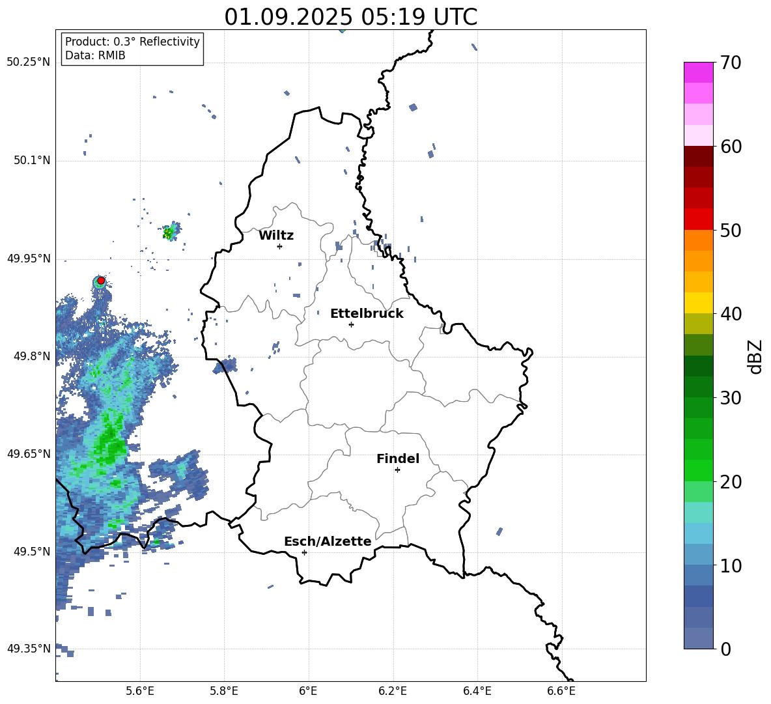Click the Esch/Alzette station label
The width and height of the screenshot is (771, 704).
(x=328, y=541)
